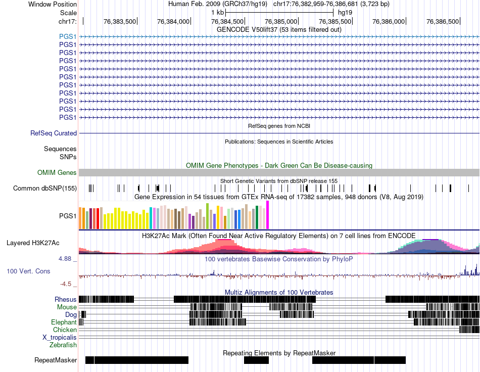
Task: Open the RefSeq genes from NCBI title
Action: [279, 126]
